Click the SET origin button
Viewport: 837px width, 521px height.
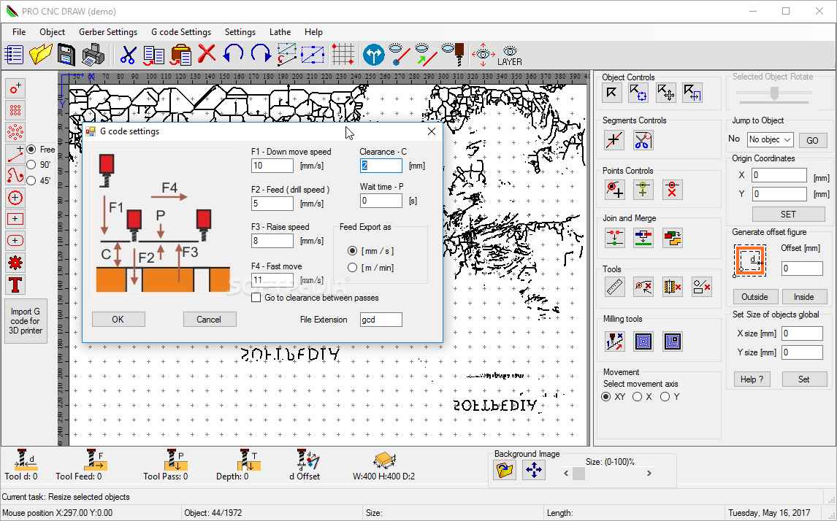pos(788,215)
